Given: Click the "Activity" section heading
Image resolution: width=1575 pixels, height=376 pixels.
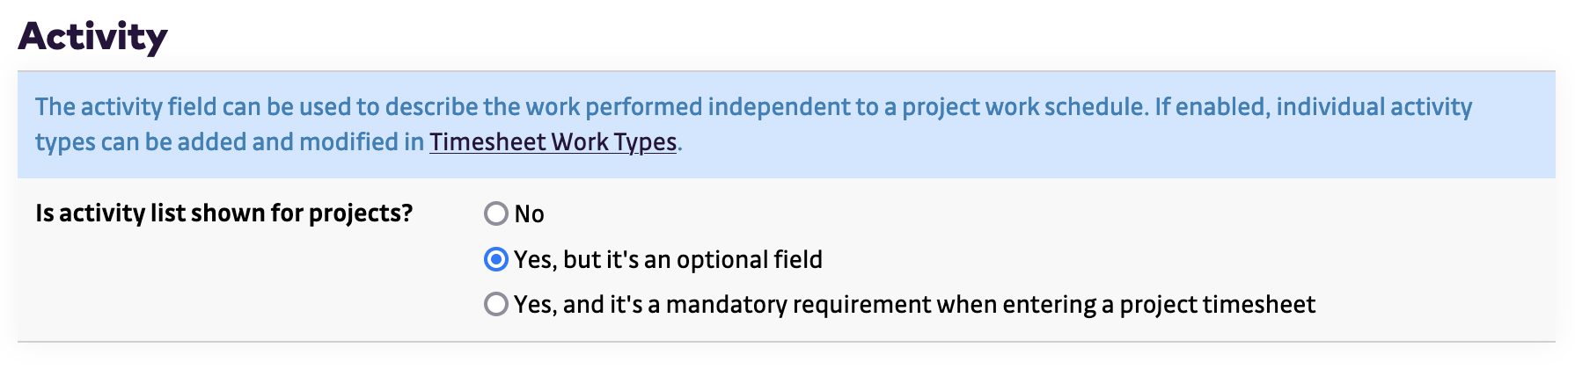Looking at the screenshot, I should (93, 37).
